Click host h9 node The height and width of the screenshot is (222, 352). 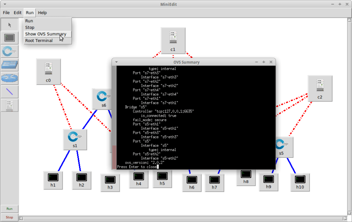268,182
